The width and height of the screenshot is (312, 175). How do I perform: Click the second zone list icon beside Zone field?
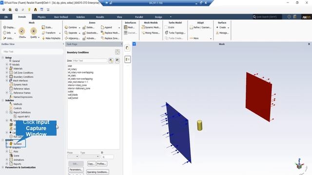pos(117,60)
